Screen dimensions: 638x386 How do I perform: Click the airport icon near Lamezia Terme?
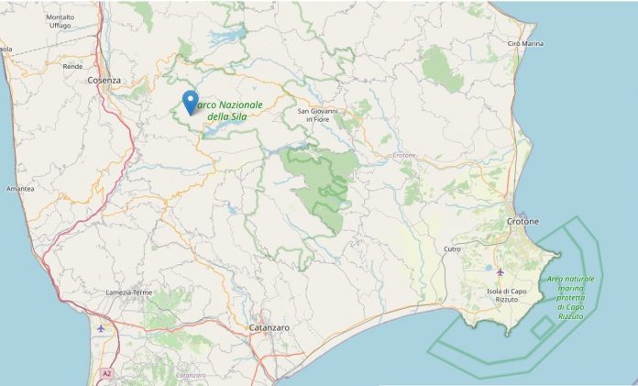click(101, 328)
